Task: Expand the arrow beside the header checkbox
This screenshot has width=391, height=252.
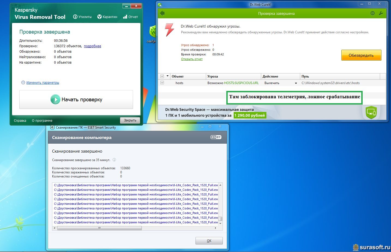Action: point(167,76)
